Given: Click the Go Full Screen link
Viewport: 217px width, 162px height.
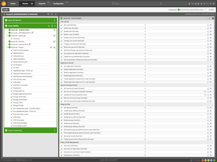Looking at the screenshot, I should 195,160.
